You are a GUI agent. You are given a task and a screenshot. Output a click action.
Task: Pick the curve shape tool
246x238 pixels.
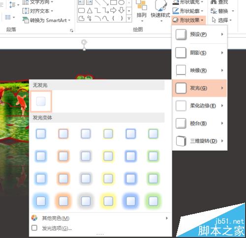[106, 18]
